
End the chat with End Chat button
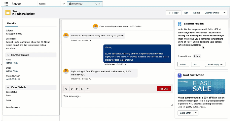coord(164,89)
